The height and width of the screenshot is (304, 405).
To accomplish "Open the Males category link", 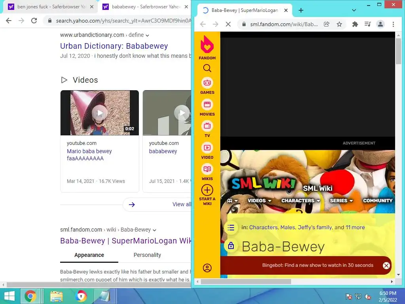I will click(288, 228).
